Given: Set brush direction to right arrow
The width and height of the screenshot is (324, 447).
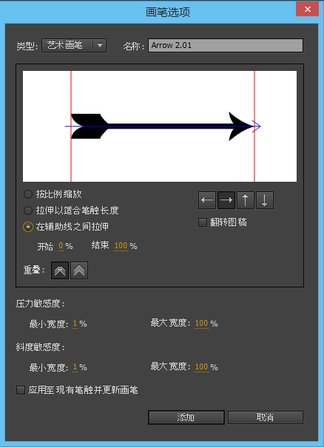Looking at the screenshot, I should [226, 200].
